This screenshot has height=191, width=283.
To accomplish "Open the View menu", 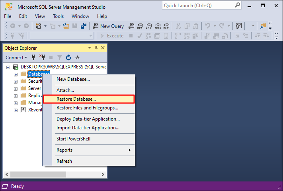I will point(40,16).
